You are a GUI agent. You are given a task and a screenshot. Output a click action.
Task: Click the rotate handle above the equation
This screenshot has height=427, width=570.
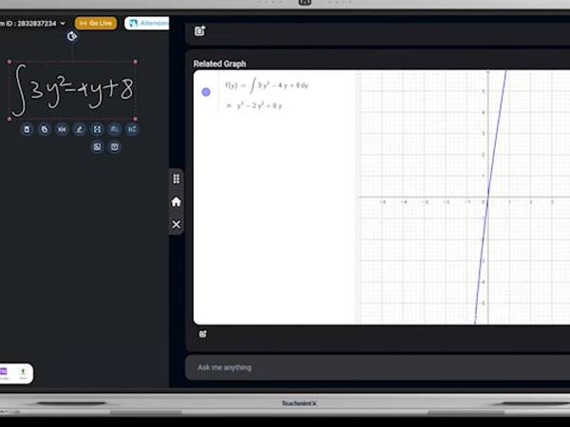(72, 36)
